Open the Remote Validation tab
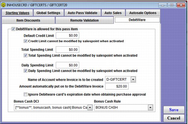 [84, 20]
